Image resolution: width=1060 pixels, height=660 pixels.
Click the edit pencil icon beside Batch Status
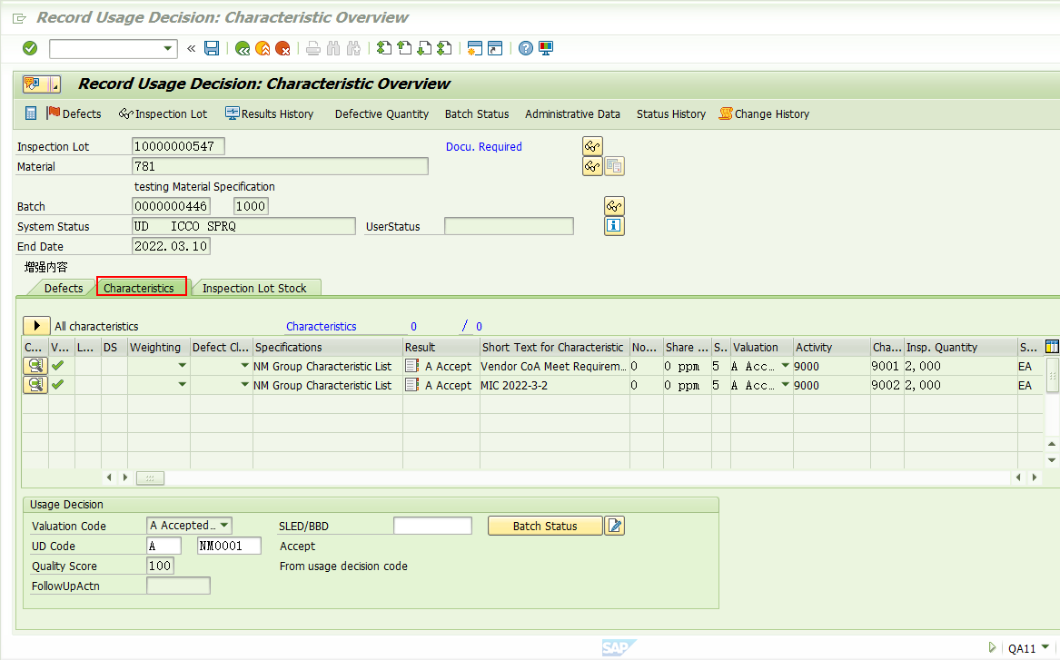coord(615,526)
